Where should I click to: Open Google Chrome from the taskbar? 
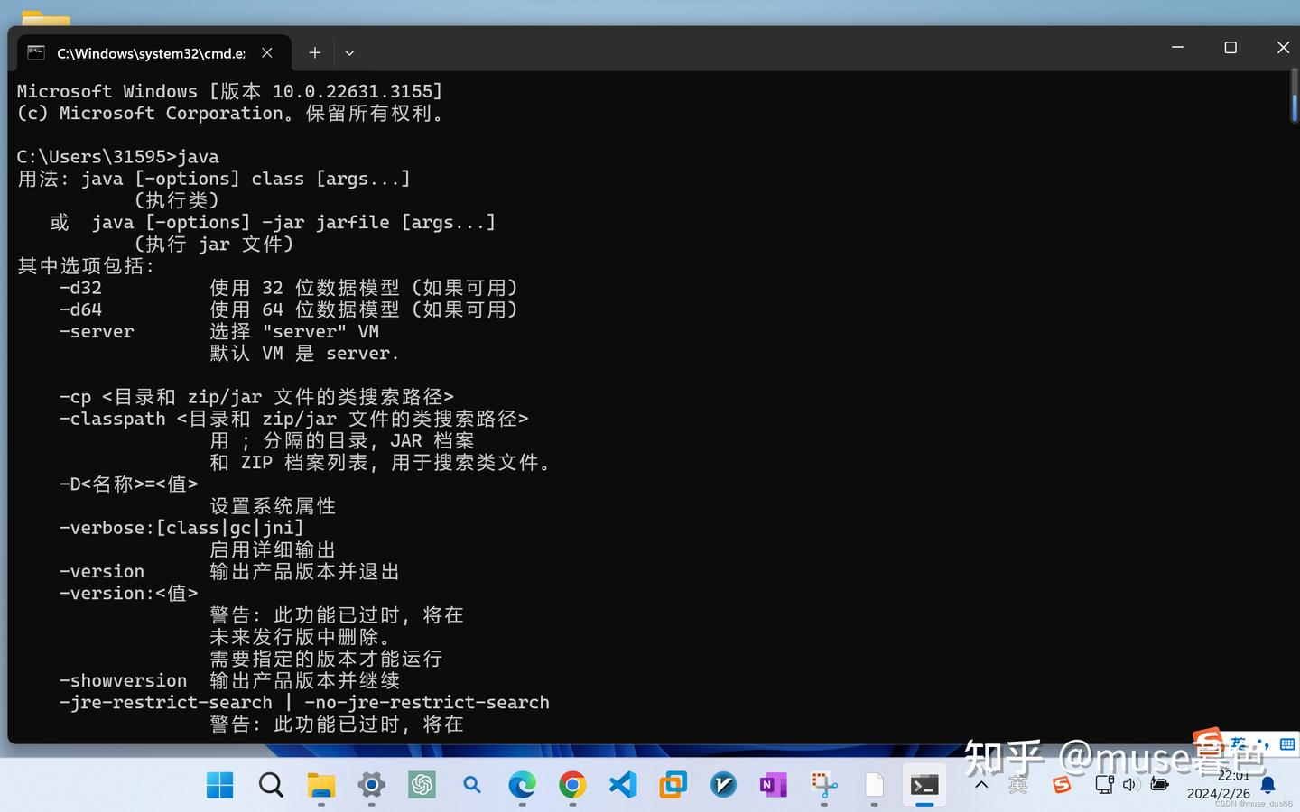(x=572, y=785)
